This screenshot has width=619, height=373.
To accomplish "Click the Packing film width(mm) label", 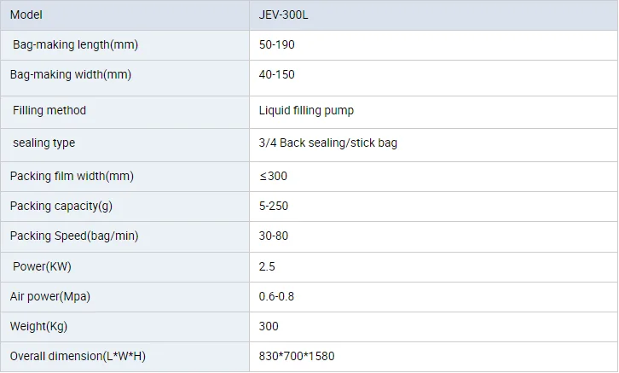I will tap(72, 176).
